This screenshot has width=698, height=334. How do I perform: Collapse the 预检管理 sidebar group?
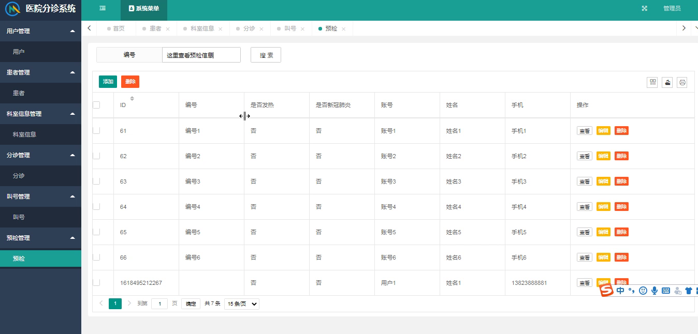pyautogui.click(x=40, y=238)
